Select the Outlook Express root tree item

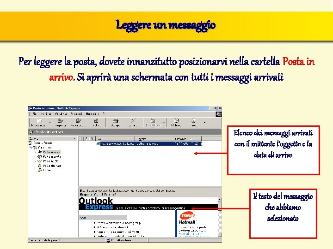41,143
